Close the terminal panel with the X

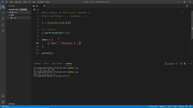click(191, 64)
